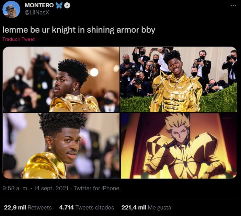The height and width of the screenshot is (216, 241).
Task: Open the bottom-left close-up photo
Action: [x=61, y=146]
